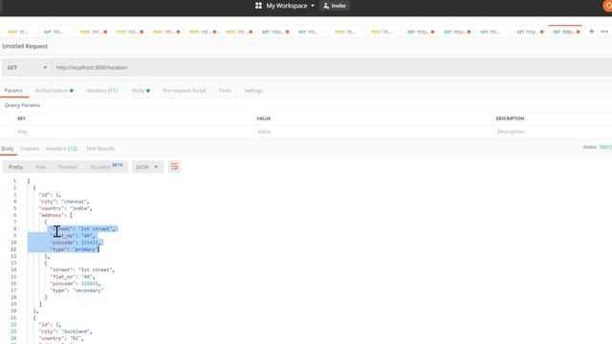The height and width of the screenshot is (344, 612).
Task: Click the Invite button
Action: (x=335, y=6)
